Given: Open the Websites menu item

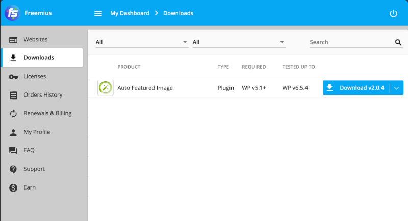Looking at the screenshot, I should [x=42, y=40].
